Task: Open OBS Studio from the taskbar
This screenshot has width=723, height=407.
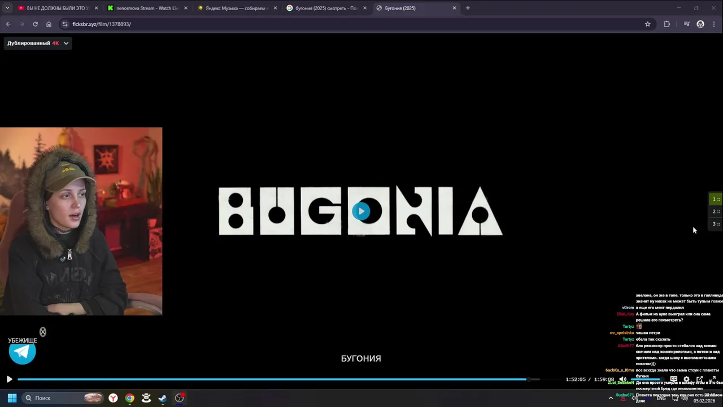Action: pos(179,398)
